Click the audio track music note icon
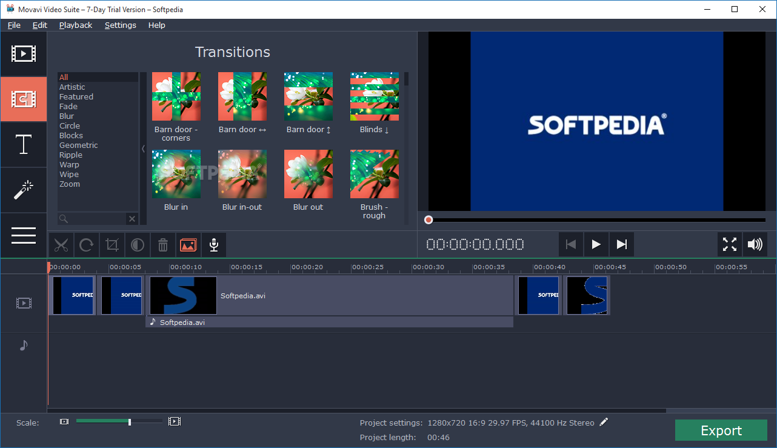This screenshot has height=448, width=777. [x=24, y=345]
